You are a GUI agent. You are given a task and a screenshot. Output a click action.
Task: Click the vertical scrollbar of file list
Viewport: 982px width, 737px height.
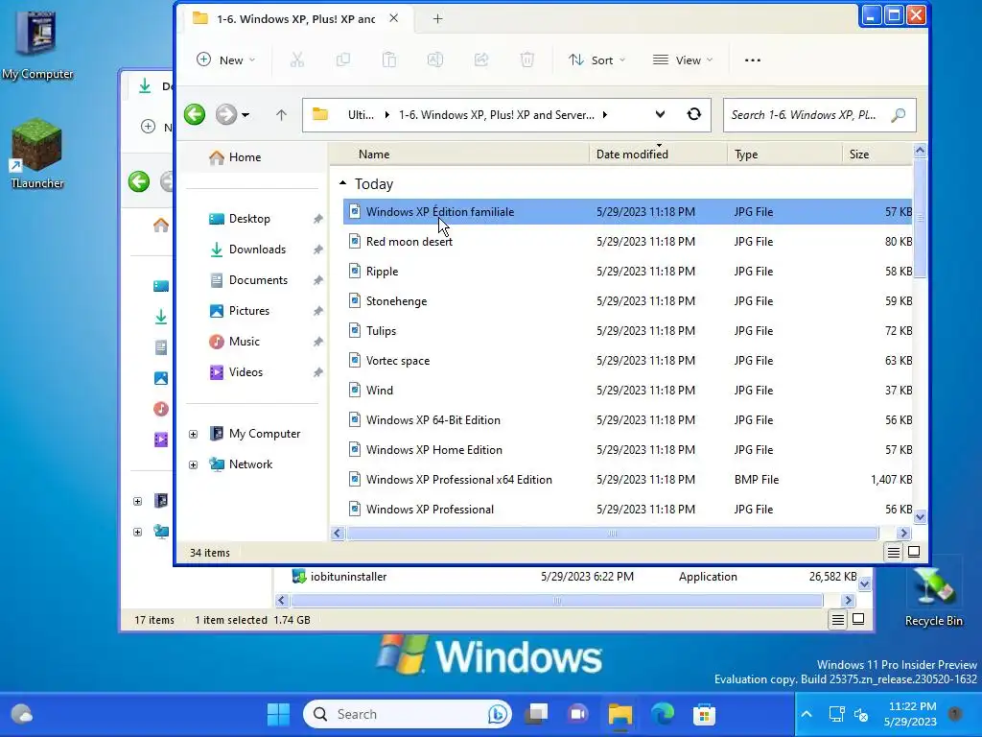920,218
